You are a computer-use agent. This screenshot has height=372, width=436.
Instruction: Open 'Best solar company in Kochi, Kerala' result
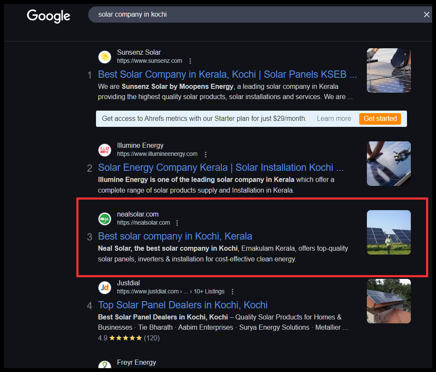click(175, 237)
